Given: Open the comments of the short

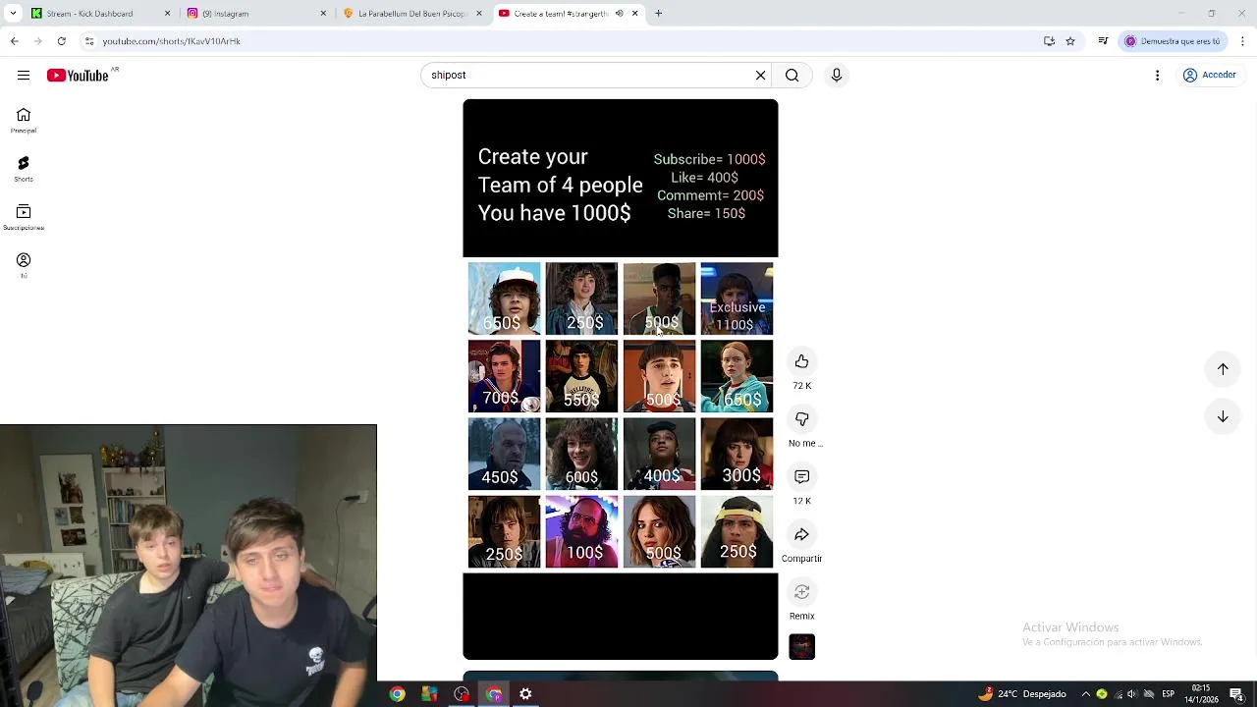Looking at the screenshot, I should tap(801, 476).
